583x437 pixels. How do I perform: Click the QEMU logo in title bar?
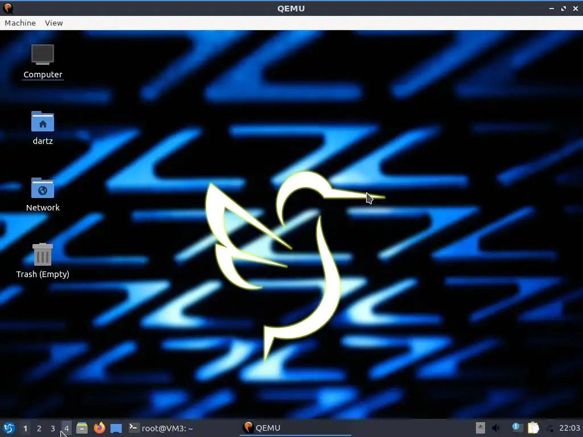(8, 8)
